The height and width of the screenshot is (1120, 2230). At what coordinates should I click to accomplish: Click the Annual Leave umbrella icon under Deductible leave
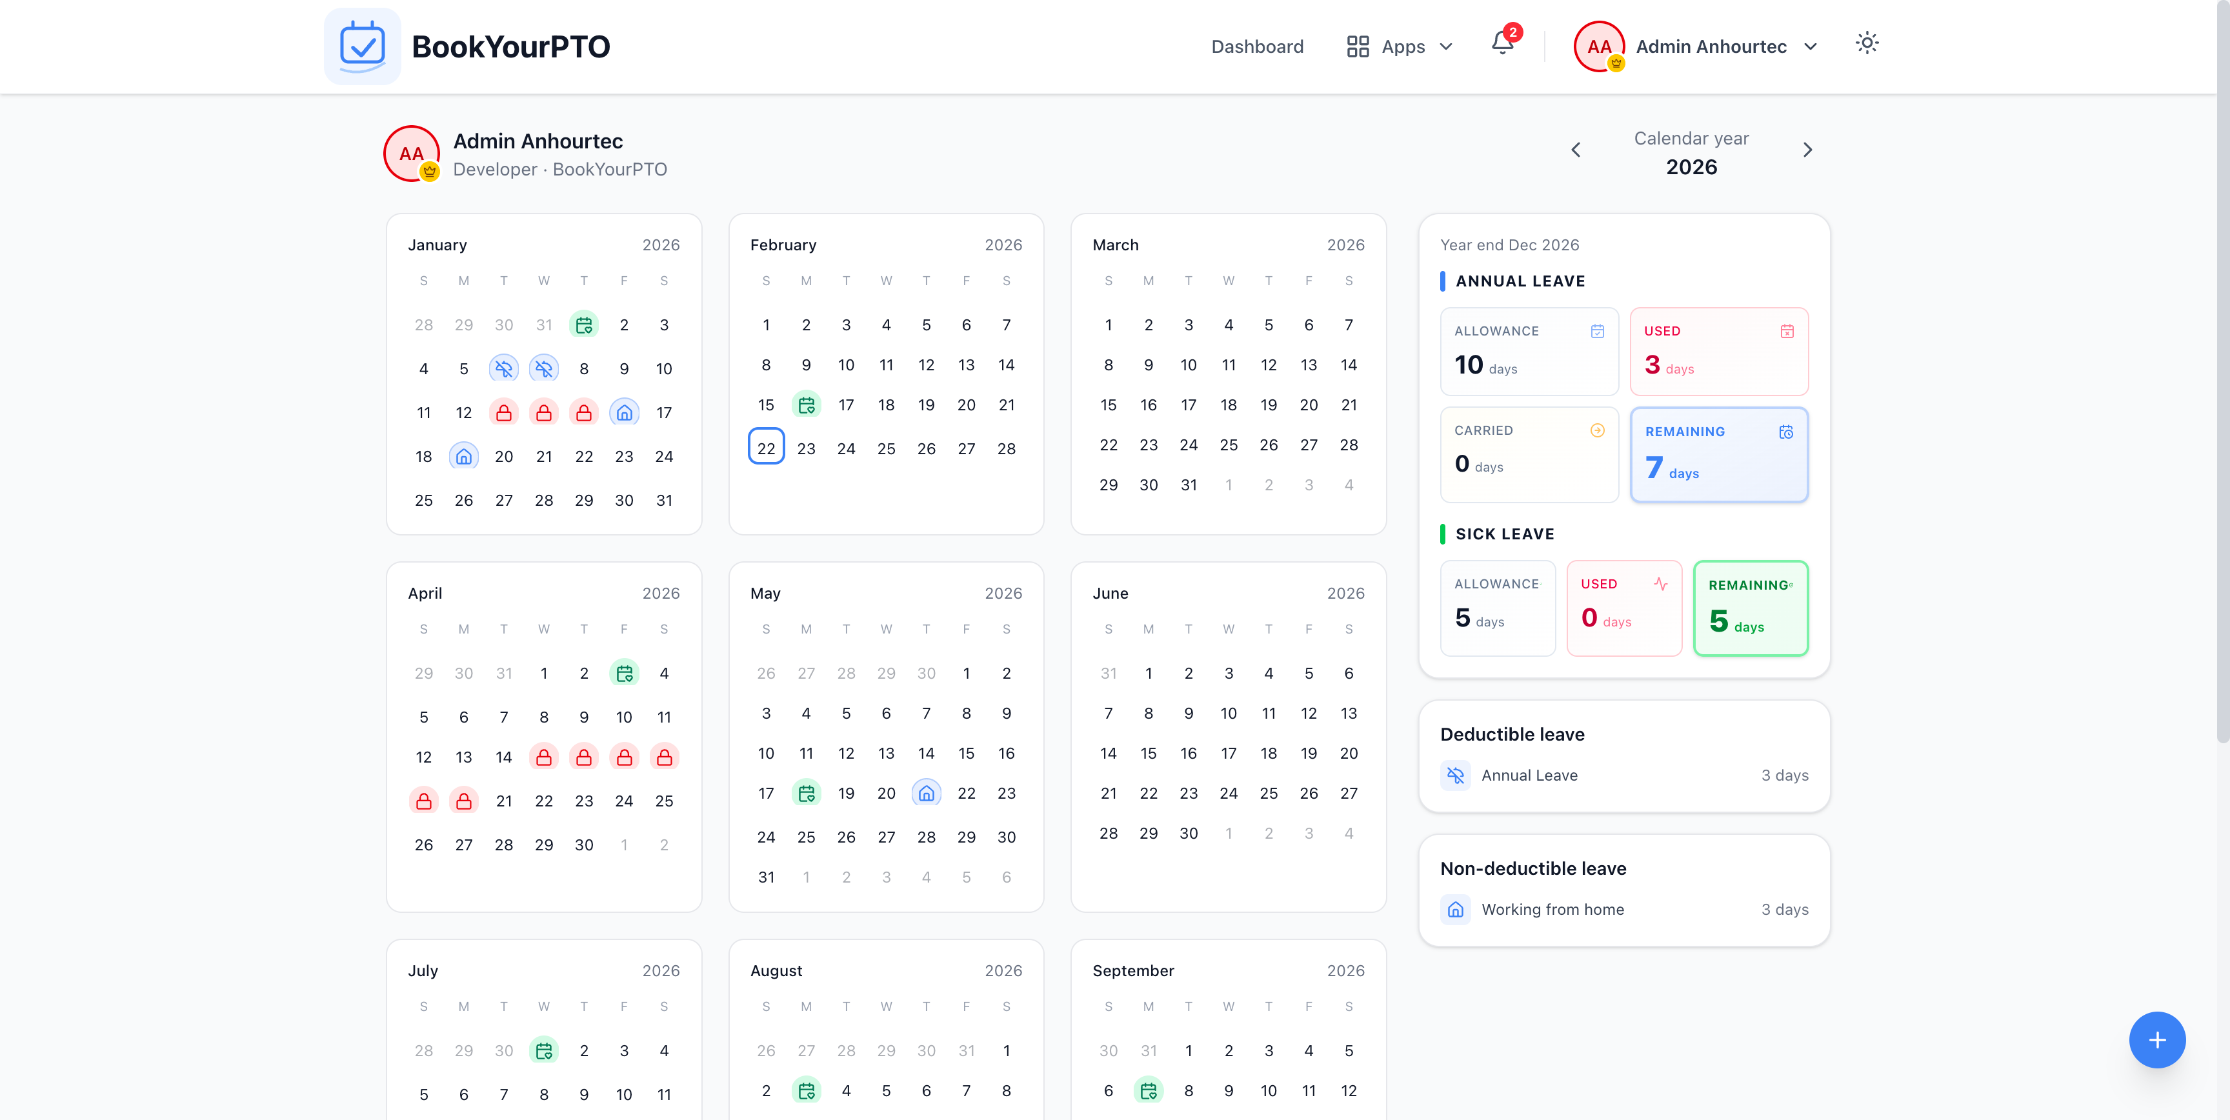(1455, 775)
